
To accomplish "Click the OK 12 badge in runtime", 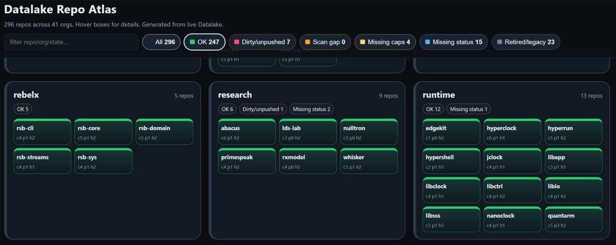I will pyautogui.click(x=433, y=109).
